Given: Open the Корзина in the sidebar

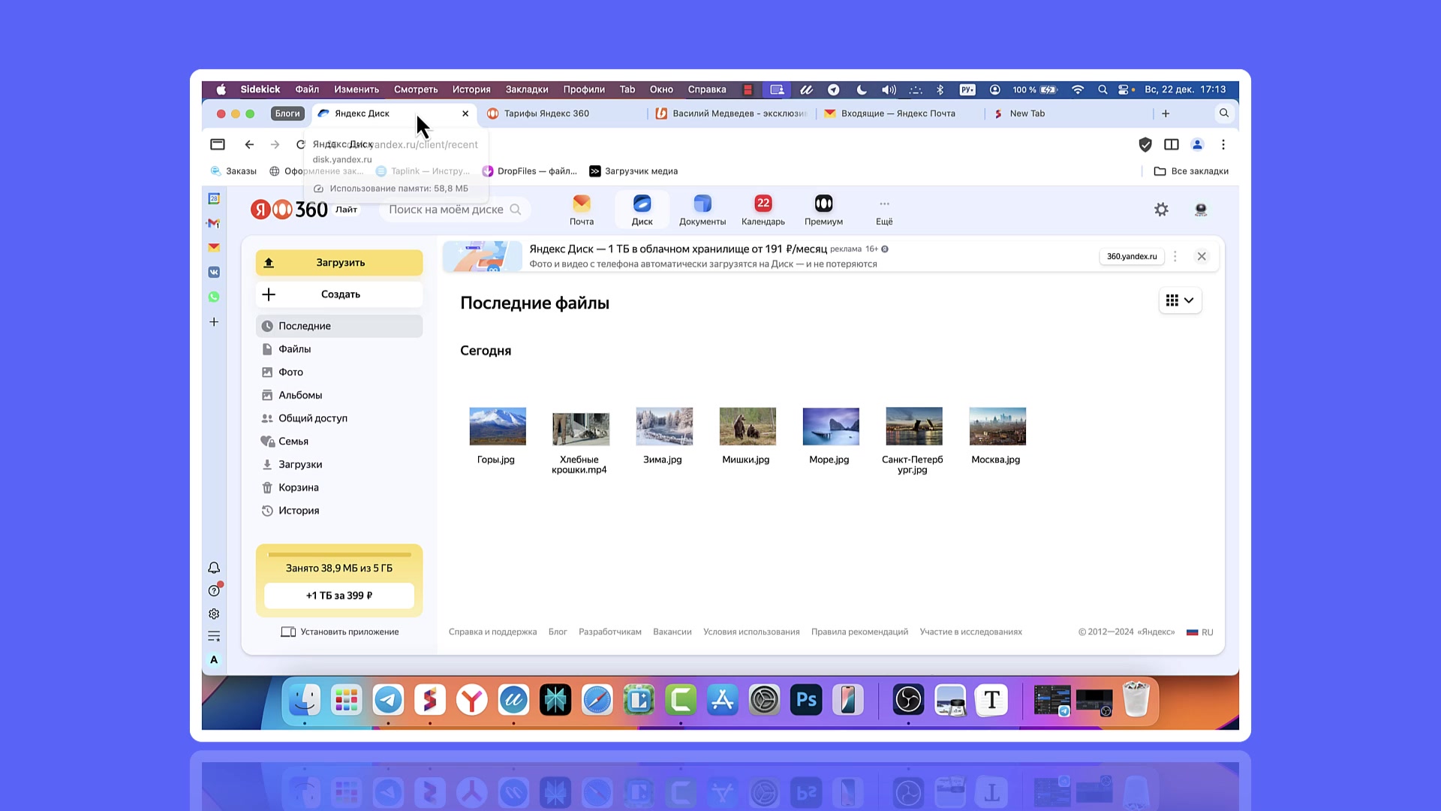Looking at the screenshot, I should point(298,487).
